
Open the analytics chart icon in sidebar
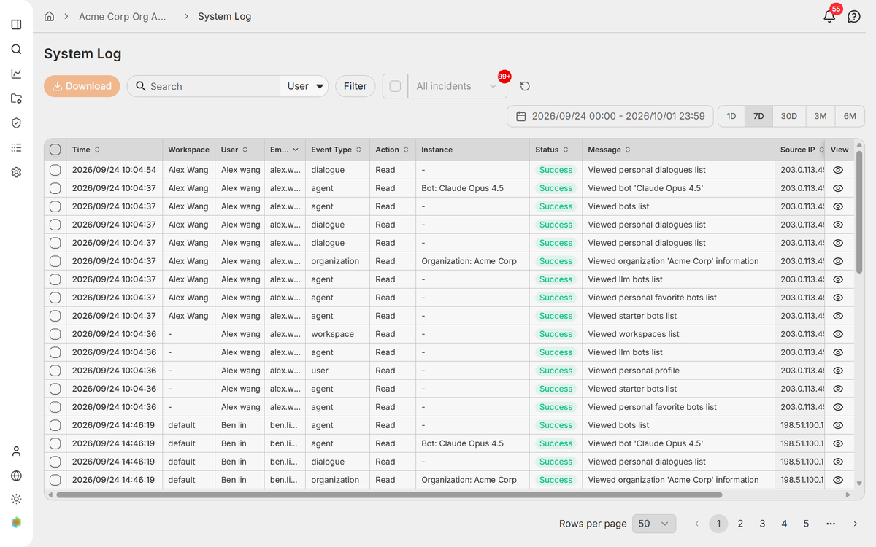pyautogui.click(x=16, y=74)
